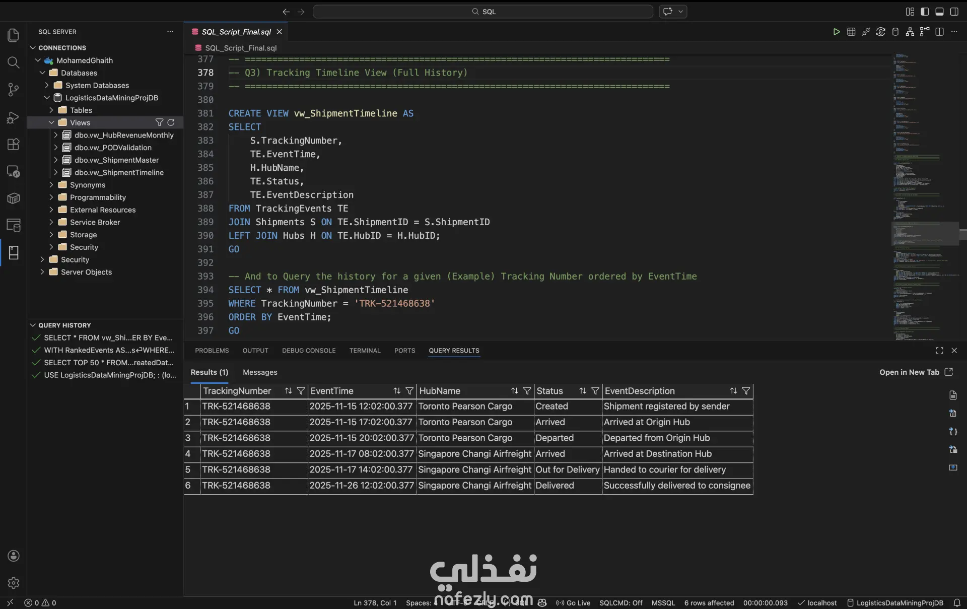Switch to the PORTS tab
Screen dimensions: 967x609
[x=405, y=351]
